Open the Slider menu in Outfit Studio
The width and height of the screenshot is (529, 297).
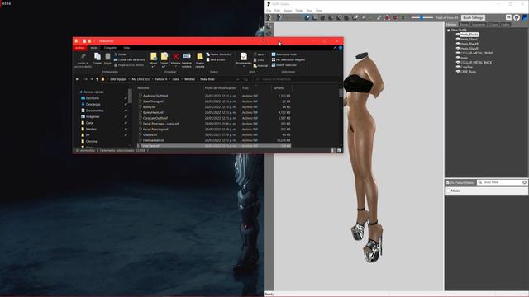[299, 11]
